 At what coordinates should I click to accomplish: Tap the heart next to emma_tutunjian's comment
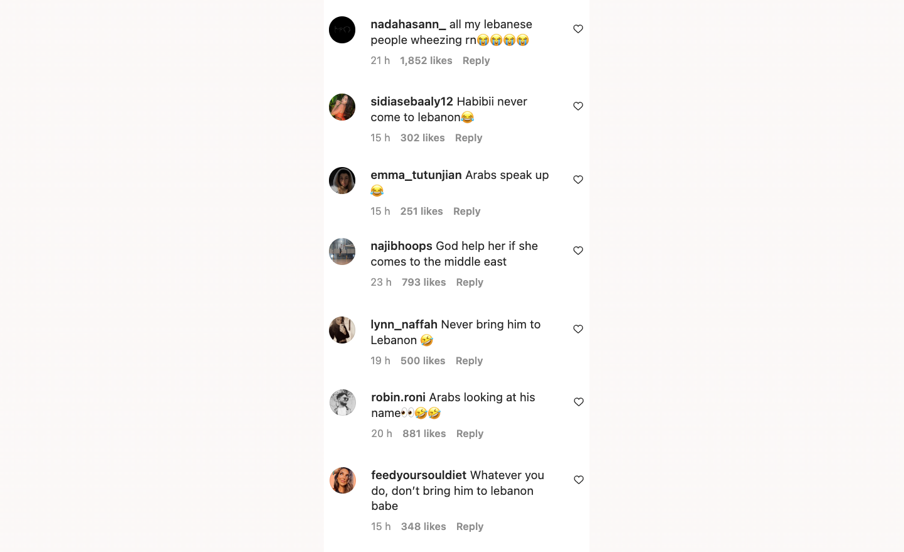tap(578, 179)
